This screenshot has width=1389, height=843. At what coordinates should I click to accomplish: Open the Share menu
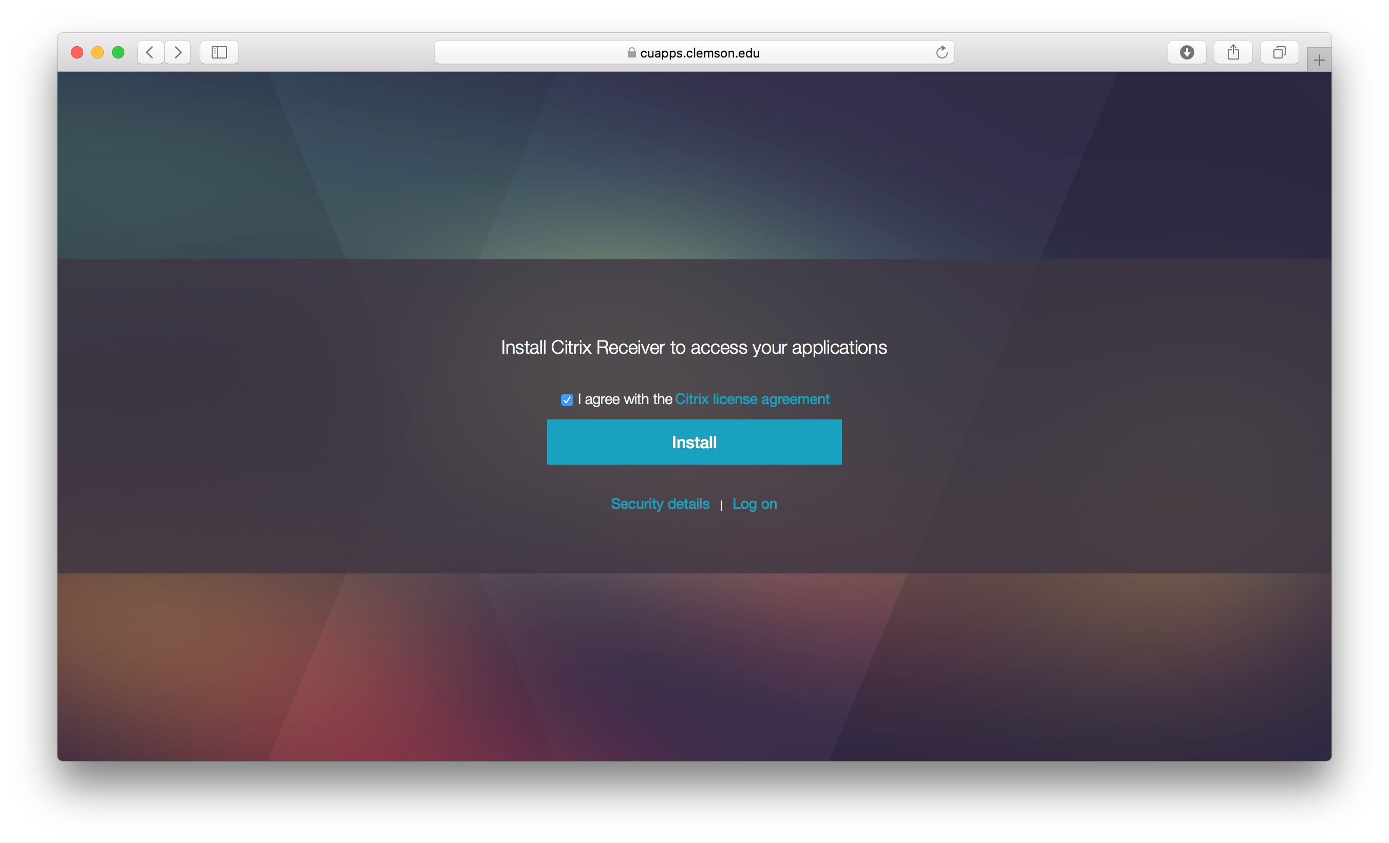pyautogui.click(x=1233, y=52)
